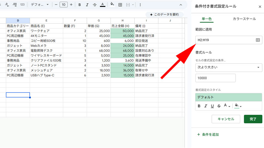Click the select data range grid icon

tap(258, 40)
